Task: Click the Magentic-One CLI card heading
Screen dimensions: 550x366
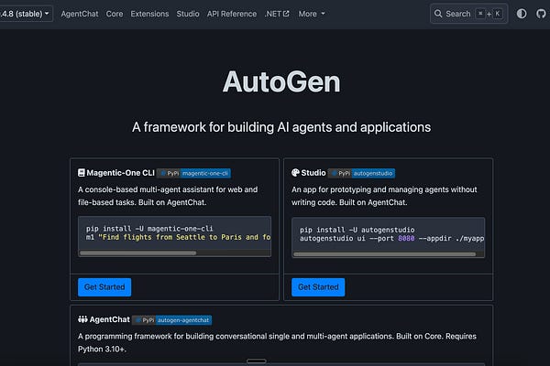Action: [120, 173]
